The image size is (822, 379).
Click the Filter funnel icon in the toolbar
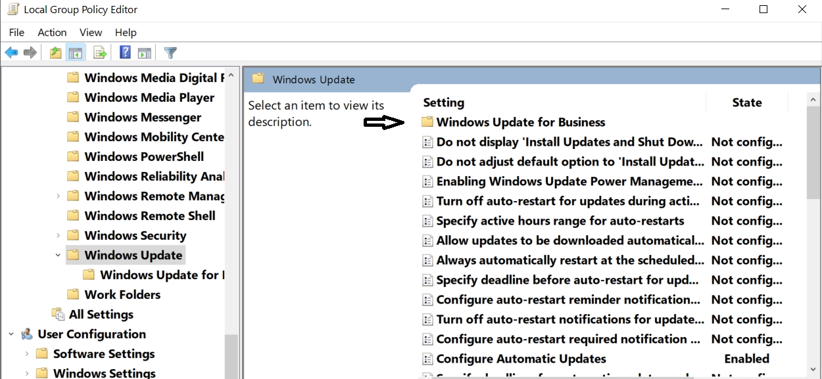tap(170, 53)
